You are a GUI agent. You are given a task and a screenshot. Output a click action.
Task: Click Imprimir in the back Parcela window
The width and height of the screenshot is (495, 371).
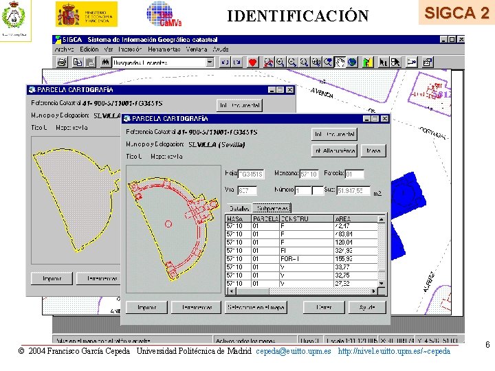pyautogui.click(x=52, y=278)
